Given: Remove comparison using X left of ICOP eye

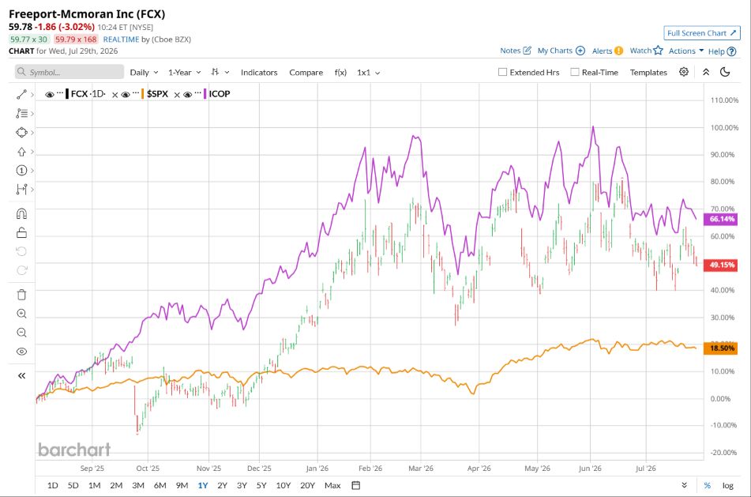Looking at the screenshot, I should 177,95.
